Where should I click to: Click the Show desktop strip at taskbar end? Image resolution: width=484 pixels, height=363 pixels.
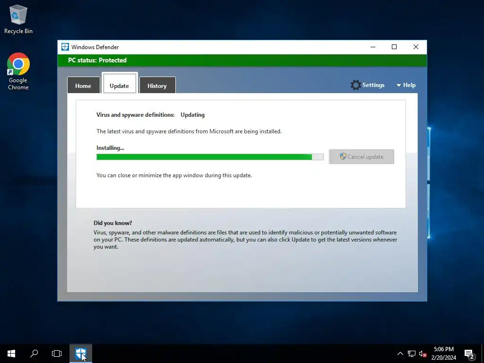click(x=483, y=354)
